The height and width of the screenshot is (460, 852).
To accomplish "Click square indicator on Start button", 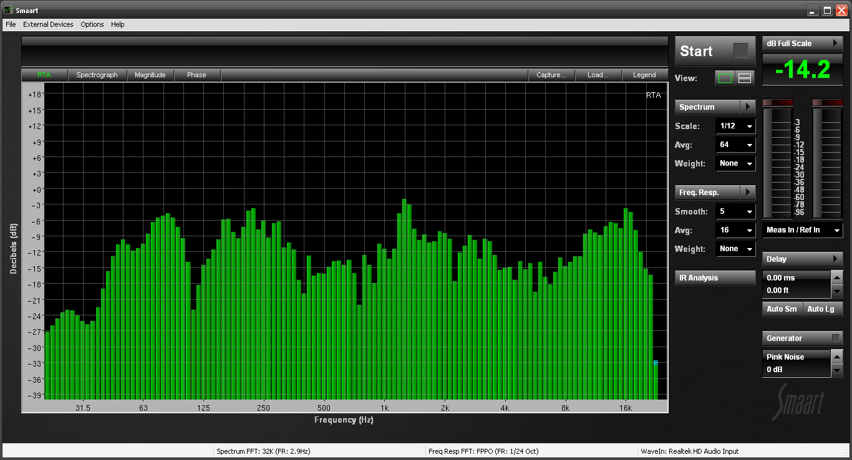I will 740,50.
